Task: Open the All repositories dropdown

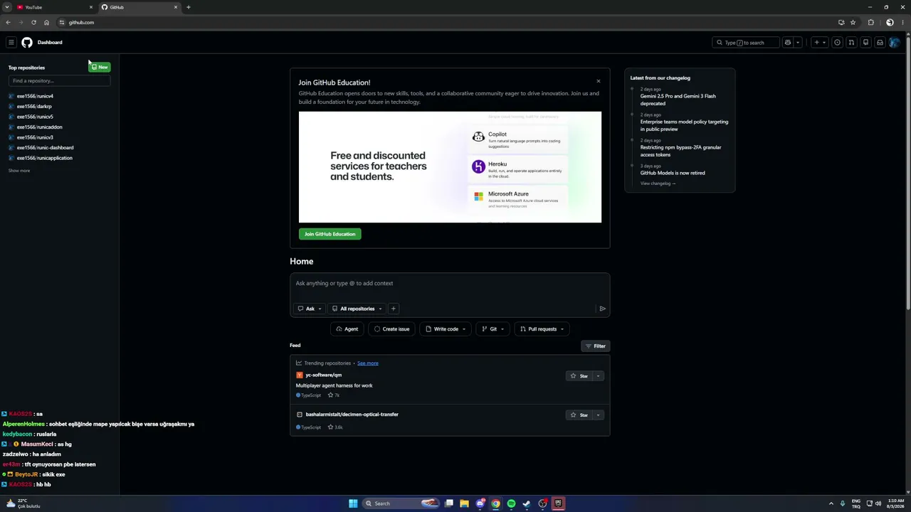Action: 357,309
